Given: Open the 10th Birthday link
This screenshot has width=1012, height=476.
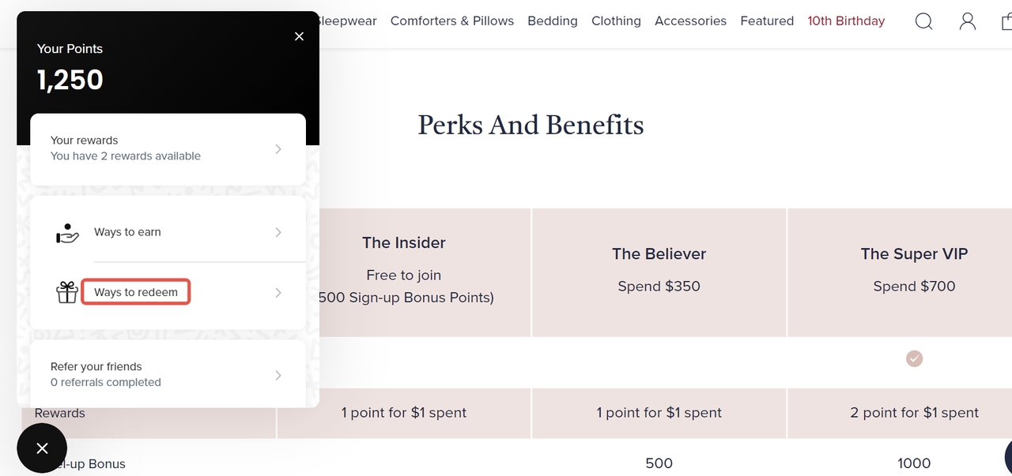Looking at the screenshot, I should pos(845,21).
